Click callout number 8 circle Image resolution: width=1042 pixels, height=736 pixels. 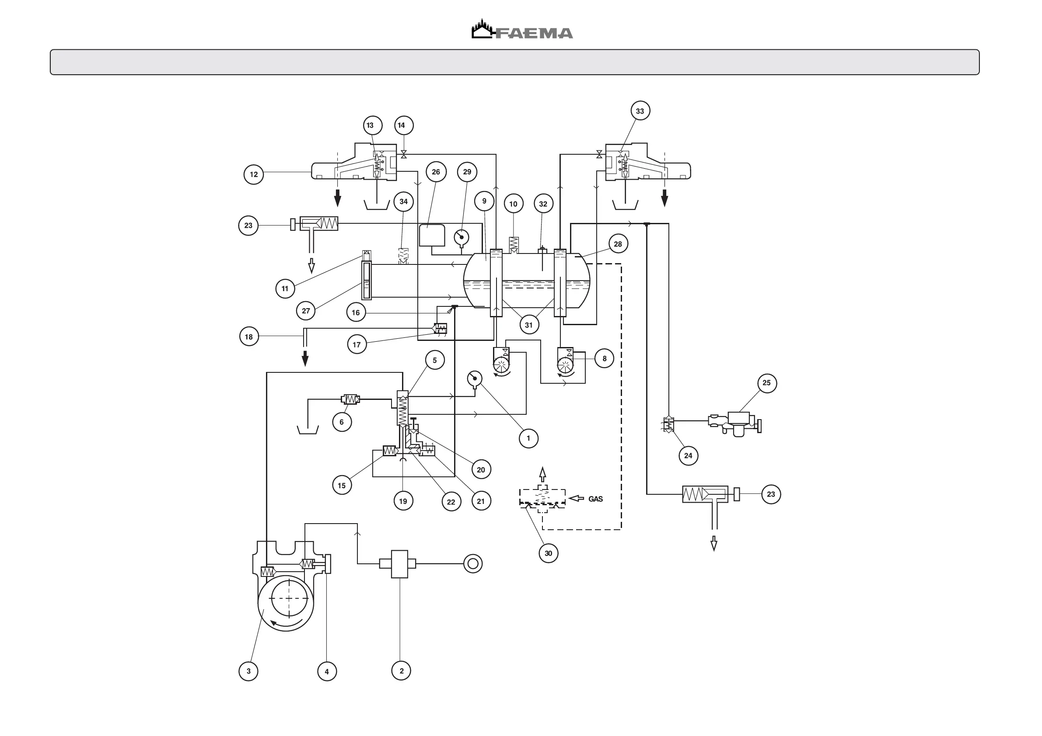click(x=604, y=359)
